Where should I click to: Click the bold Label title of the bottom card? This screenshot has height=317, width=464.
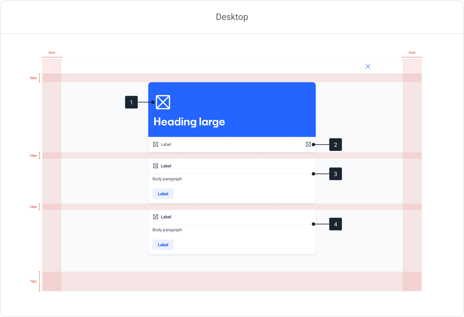click(166, 217)
